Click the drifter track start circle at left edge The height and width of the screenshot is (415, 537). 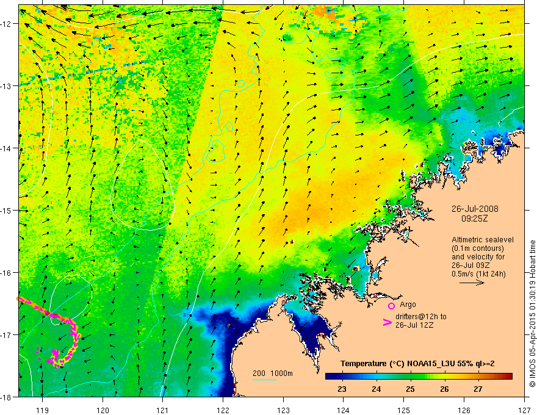(x=18, y=298)
